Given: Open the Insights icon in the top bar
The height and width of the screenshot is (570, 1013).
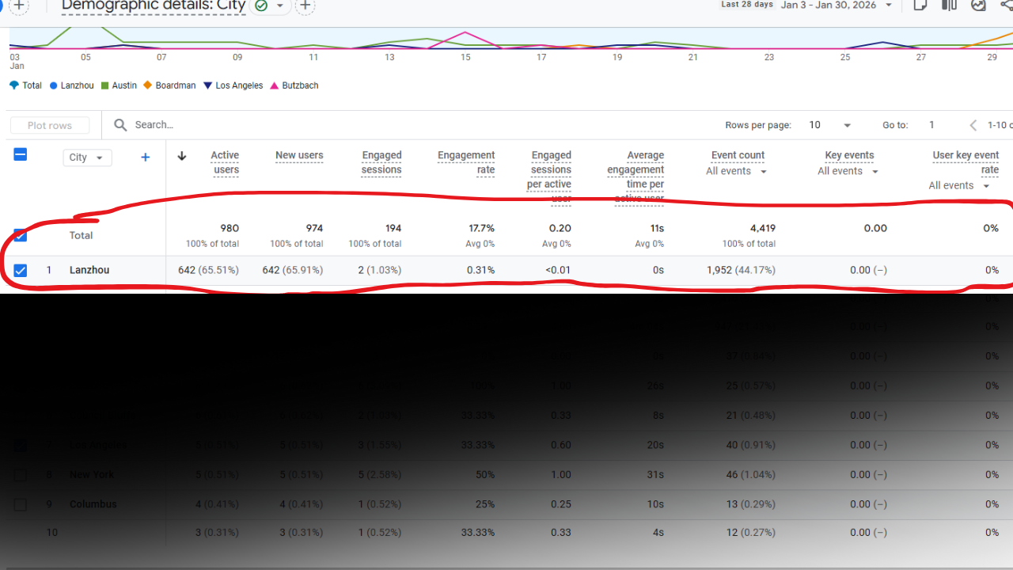Looking at the screenshot, I should [x=979, y=5].
